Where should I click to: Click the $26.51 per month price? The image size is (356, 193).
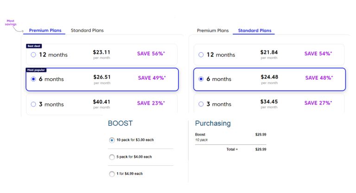coord(102,80)
